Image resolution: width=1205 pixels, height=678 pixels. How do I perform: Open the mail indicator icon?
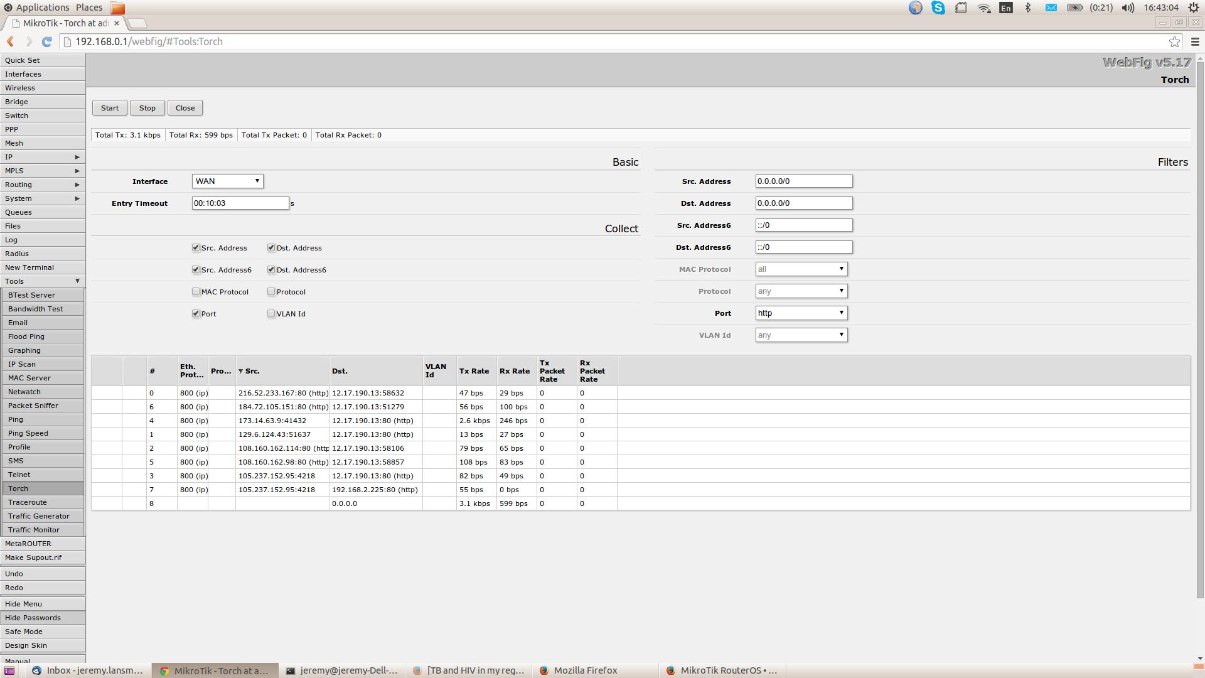click(1051, 8)
